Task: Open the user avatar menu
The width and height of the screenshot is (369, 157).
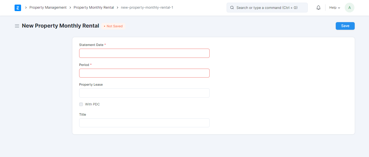Action: coord(349,7)
